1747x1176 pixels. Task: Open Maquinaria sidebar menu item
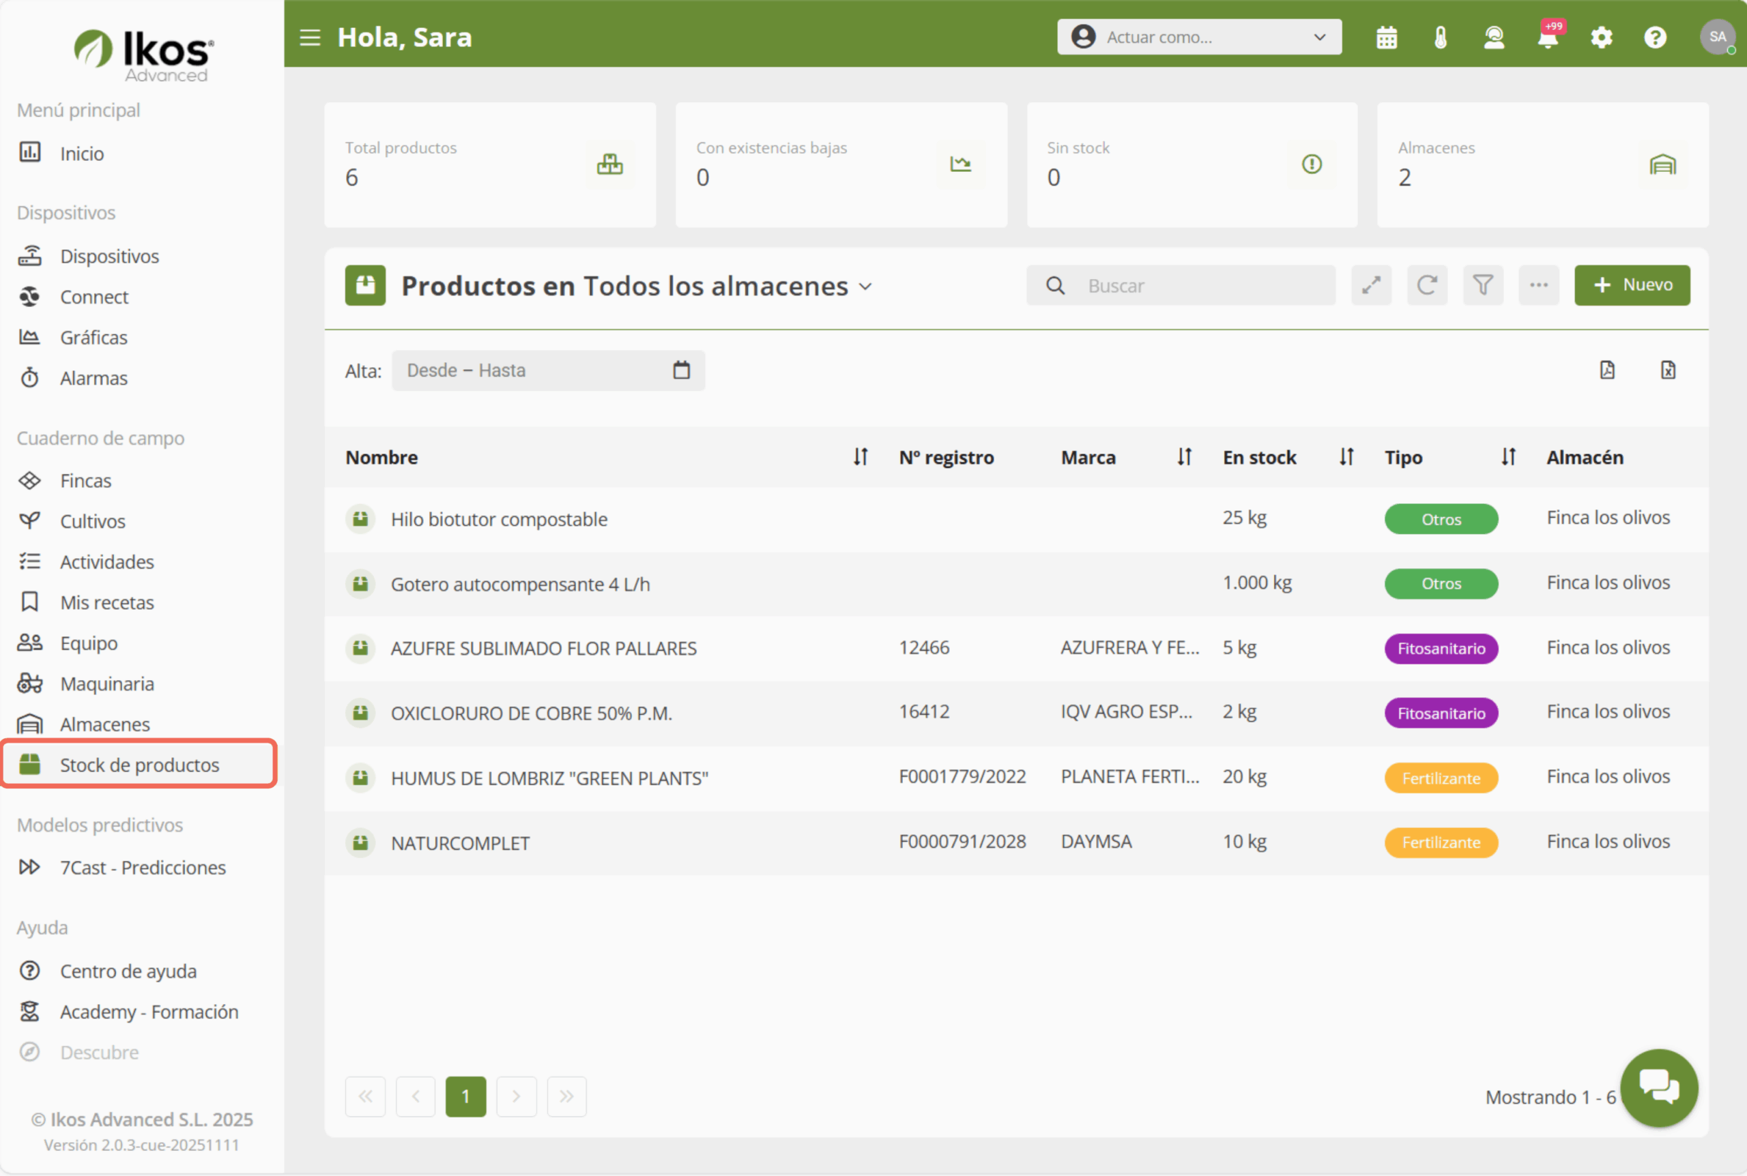point(106,684)
